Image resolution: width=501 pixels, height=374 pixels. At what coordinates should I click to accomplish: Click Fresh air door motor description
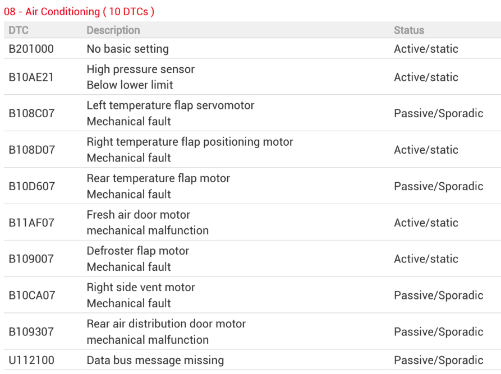139,215
